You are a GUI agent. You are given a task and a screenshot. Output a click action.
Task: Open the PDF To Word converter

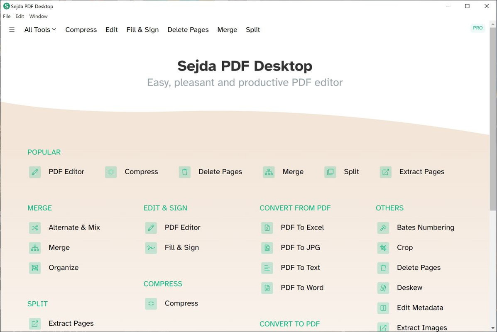click(x=302, y=288)
